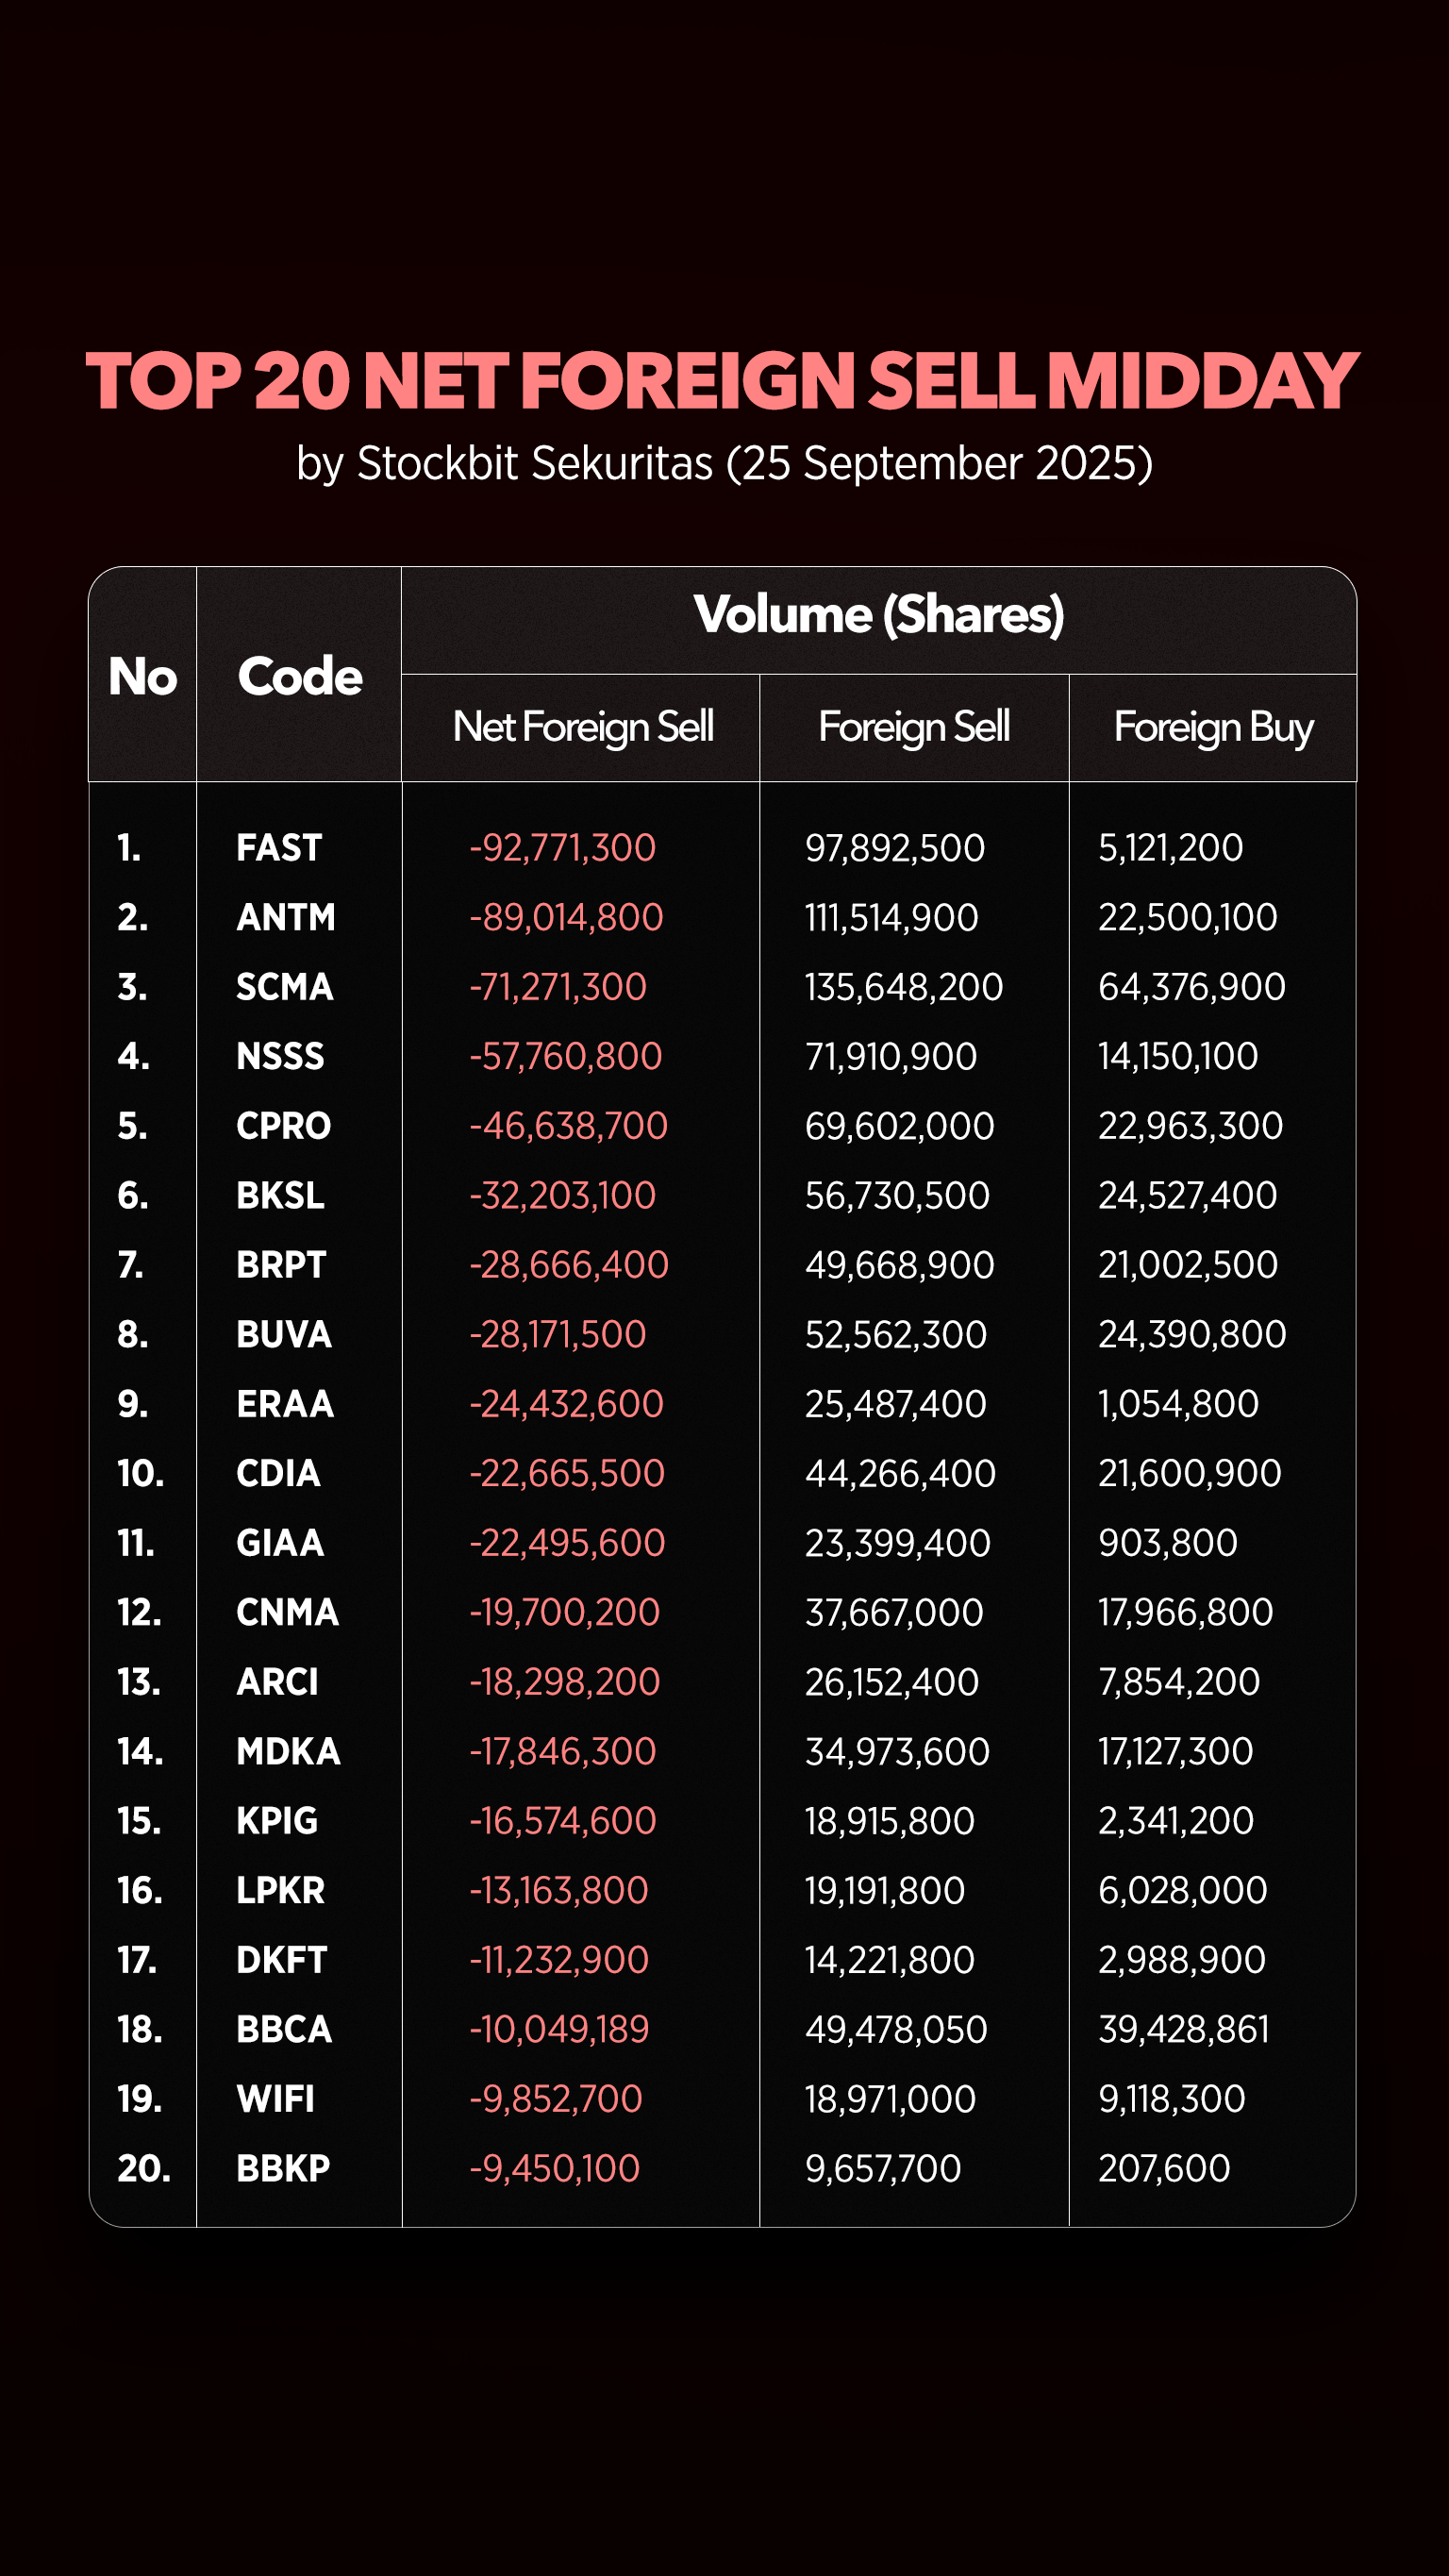Select the BBKP stock code
Image resolution: width=1449 pixels, height=2576 pixels.
click(x=283, y=2168)
